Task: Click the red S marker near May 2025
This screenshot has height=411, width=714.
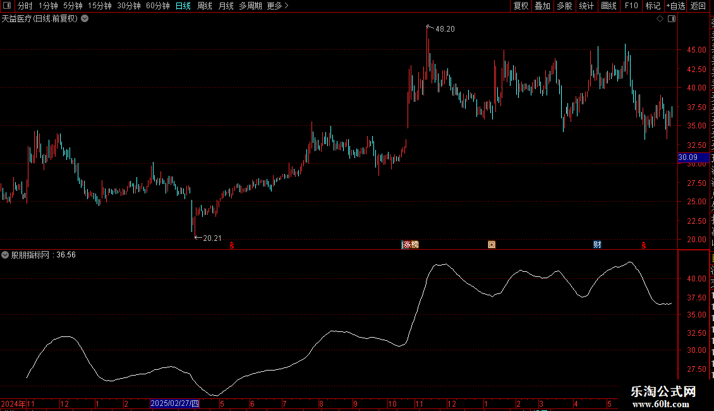Action: click(x=643, y=245)
